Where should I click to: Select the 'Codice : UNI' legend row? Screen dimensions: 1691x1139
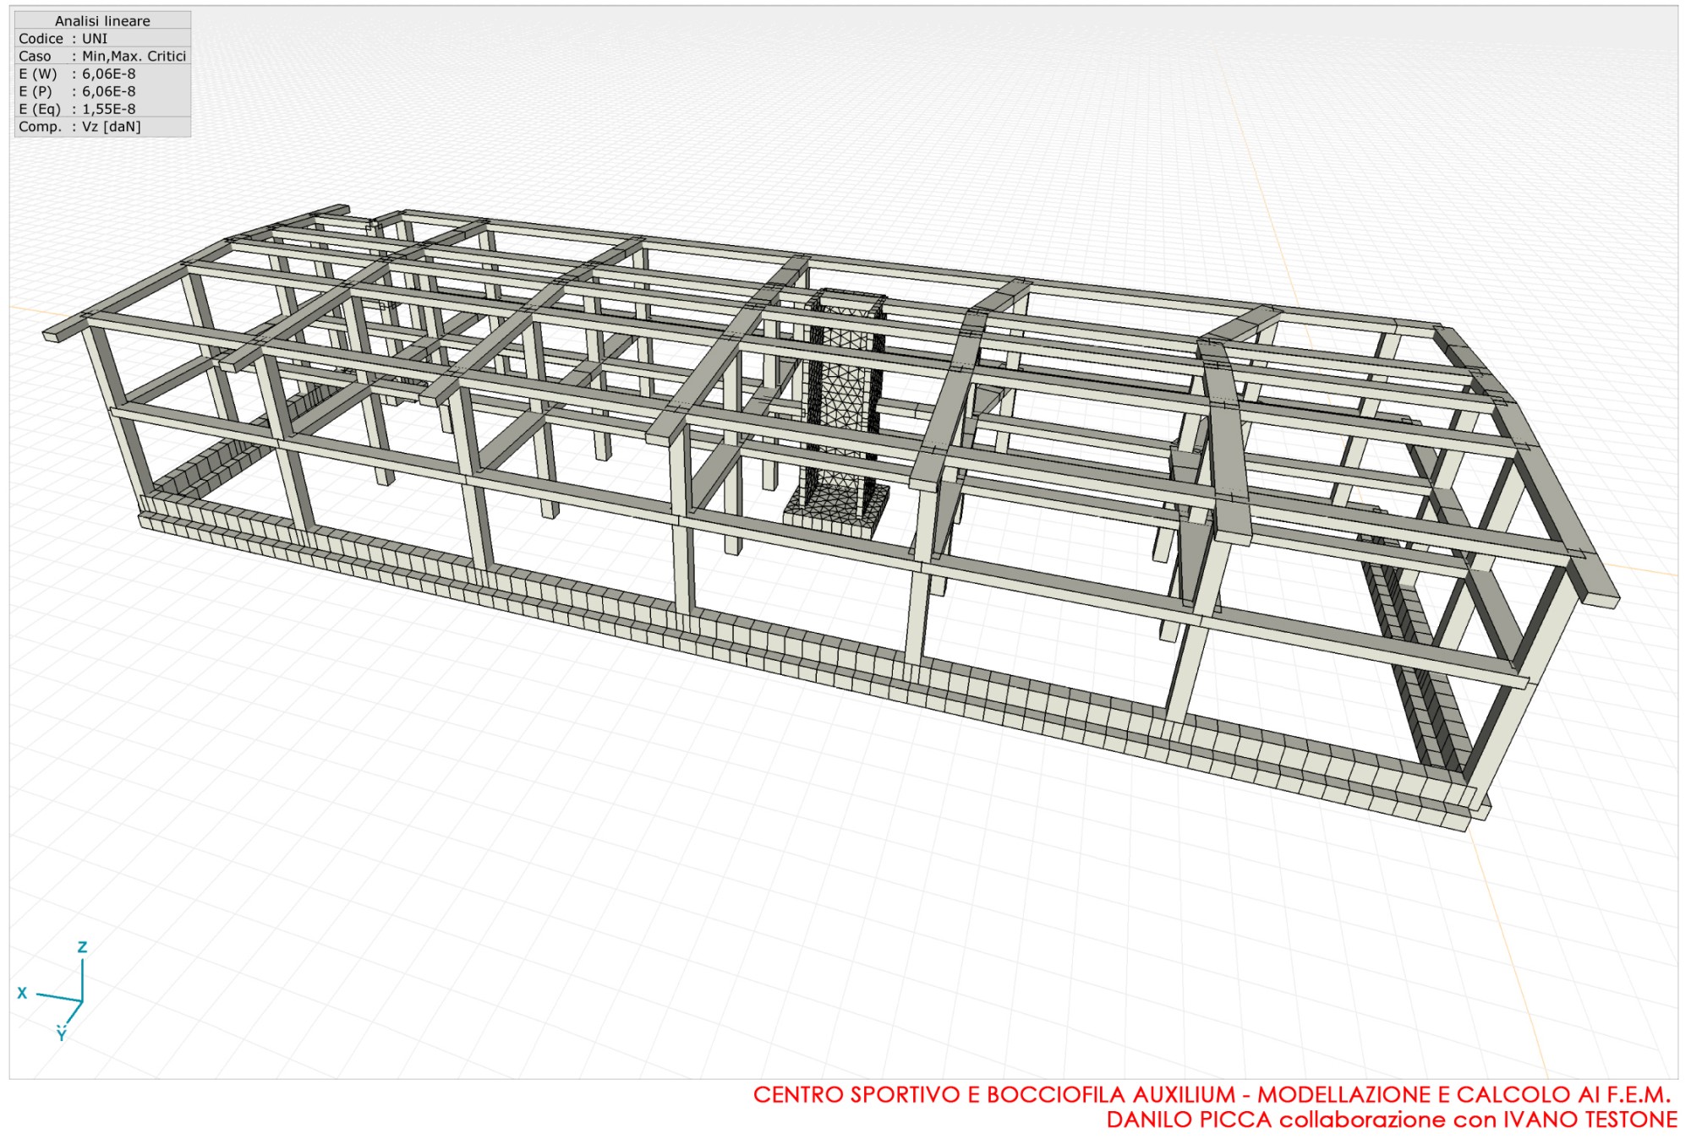click(x=102, y=38)
